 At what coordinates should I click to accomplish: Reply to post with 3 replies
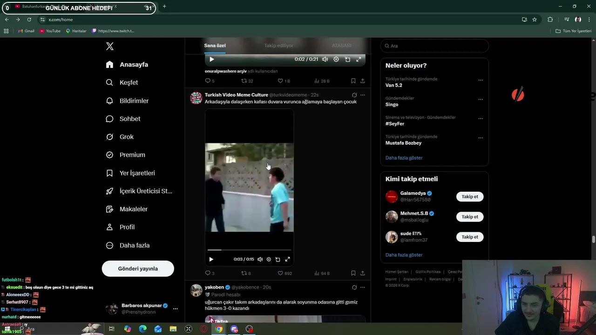(x=210, y=273)
